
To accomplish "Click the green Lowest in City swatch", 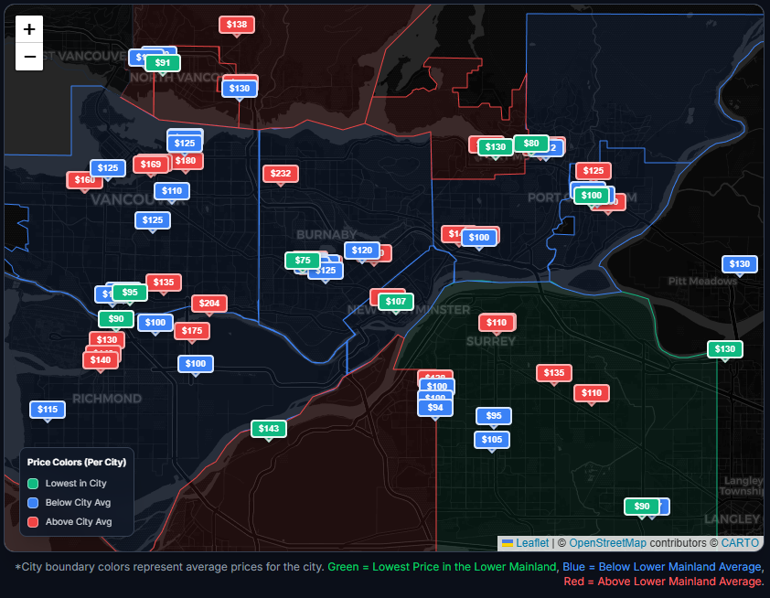I will point(33,483).
